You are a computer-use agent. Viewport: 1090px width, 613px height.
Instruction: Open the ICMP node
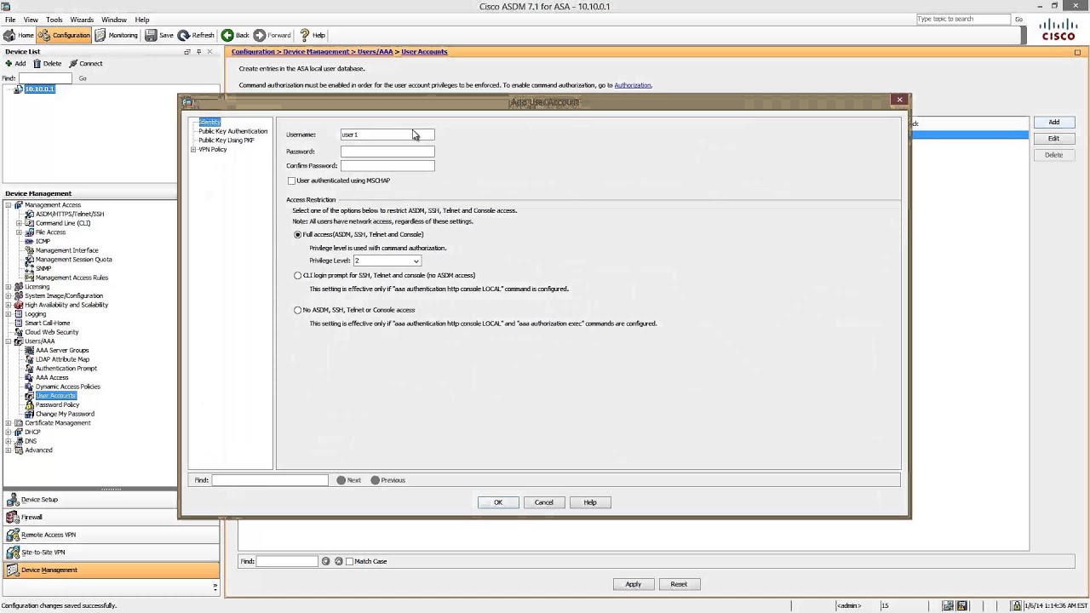(x=43, y=241)
